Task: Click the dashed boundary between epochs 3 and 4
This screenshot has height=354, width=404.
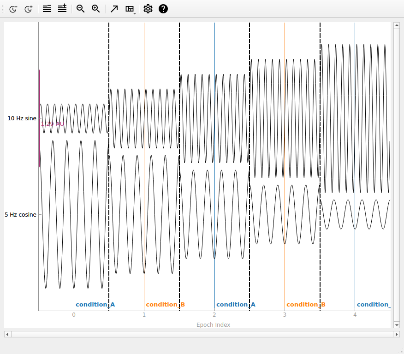Action: pos(320,166)
